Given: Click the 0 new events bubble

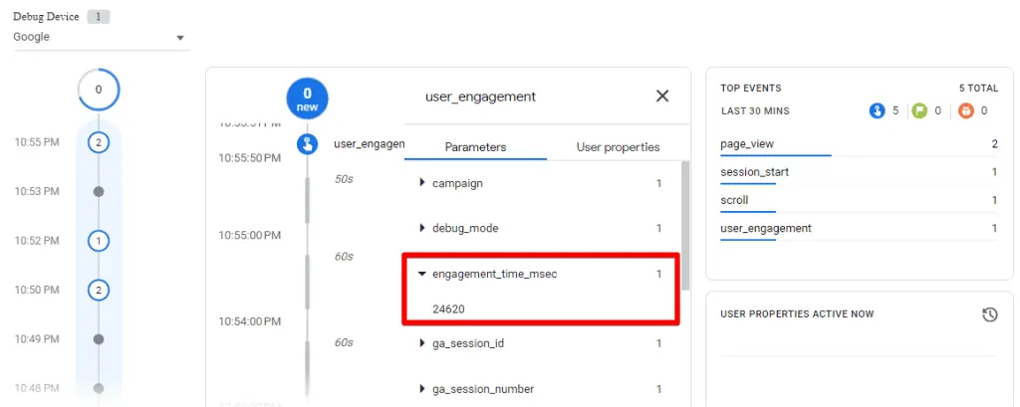Looking at the screenshot, I should coord(307,99).
